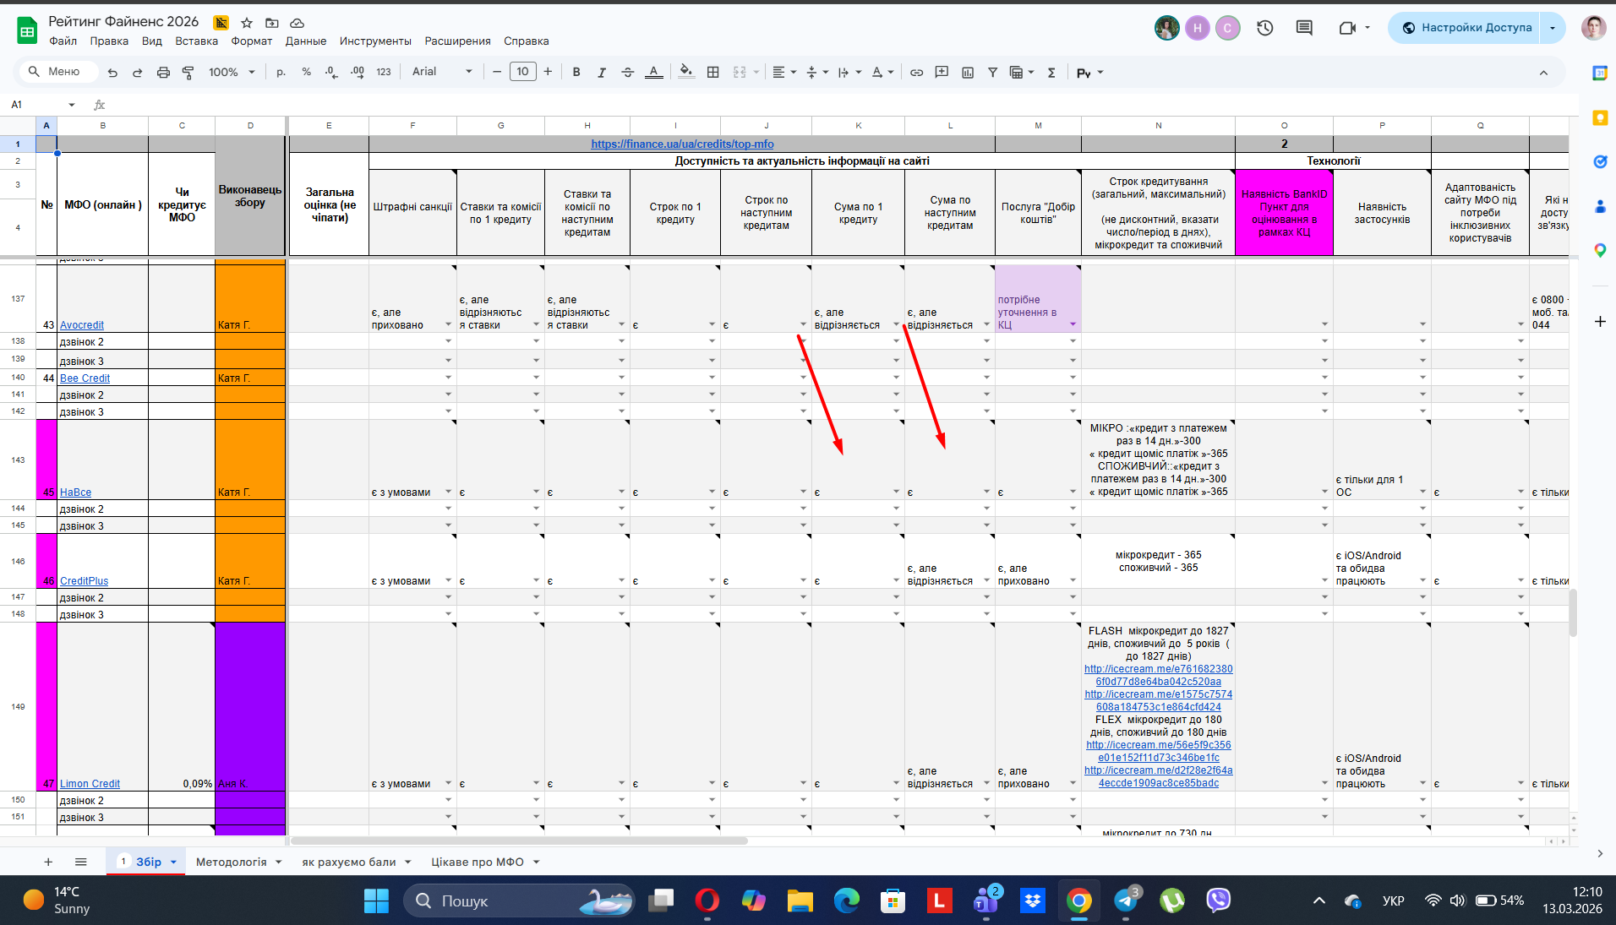
Task: Activate the paint format tool
Action: tap(188, 73)
